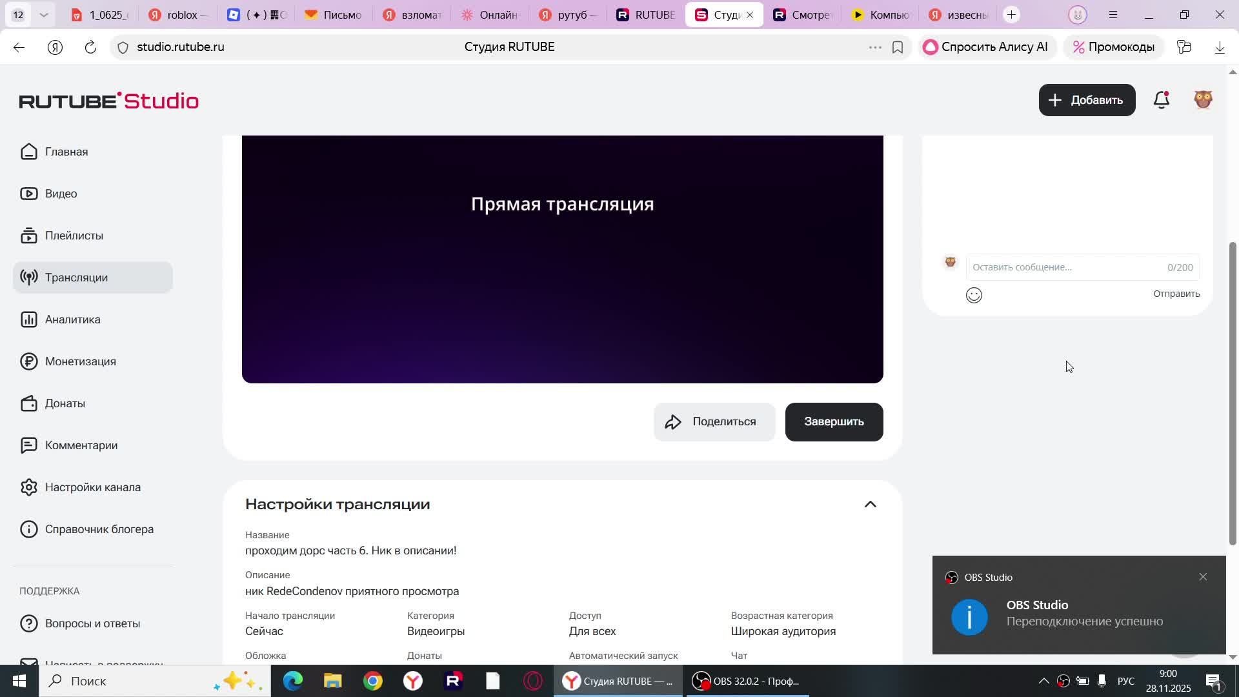1239x697 pixels.
Task: Click the Промокоды button
Action: click(x=1114, y=47)
